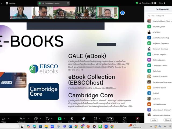
Task: Open Copilot in Windows taskbar
Action: click(28, 126)
